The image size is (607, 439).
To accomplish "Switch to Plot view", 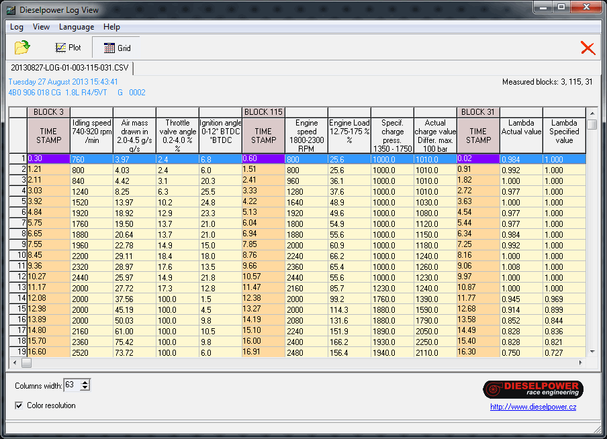I will click(x=68, y=48).
